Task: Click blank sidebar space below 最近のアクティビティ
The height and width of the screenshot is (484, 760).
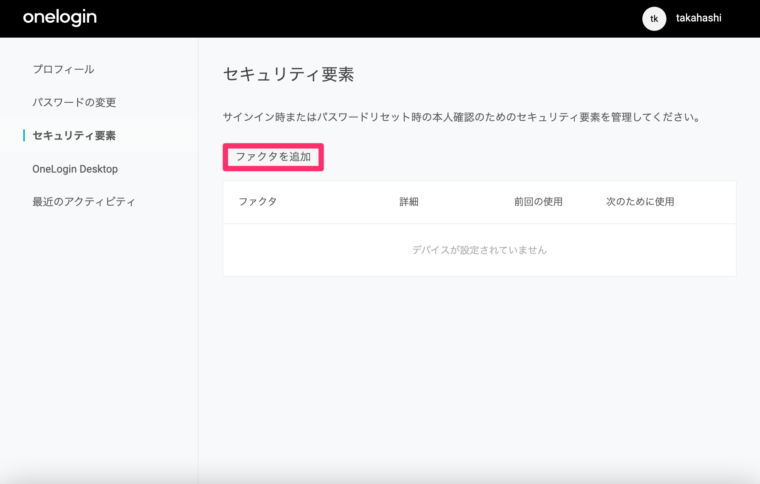Action: pyautogui.click(x=99, y=338)
